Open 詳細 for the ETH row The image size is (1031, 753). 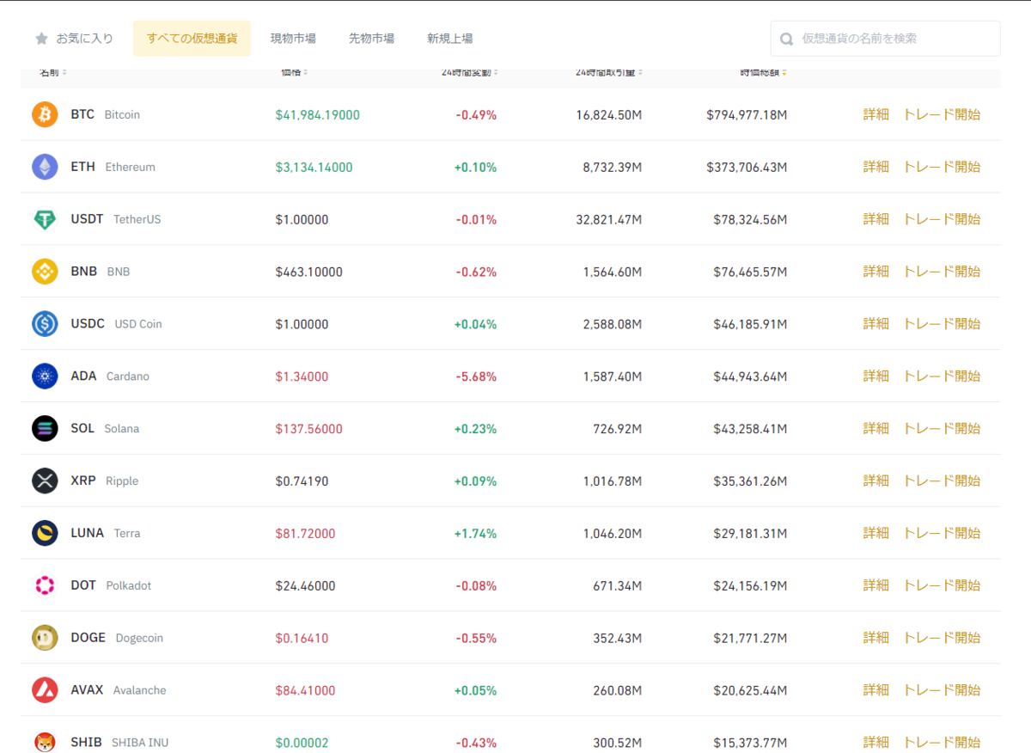pyautogui.click(x=876, y=167)
